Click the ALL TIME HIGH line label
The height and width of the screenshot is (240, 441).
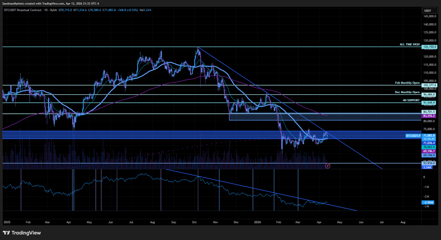[409, 44]
